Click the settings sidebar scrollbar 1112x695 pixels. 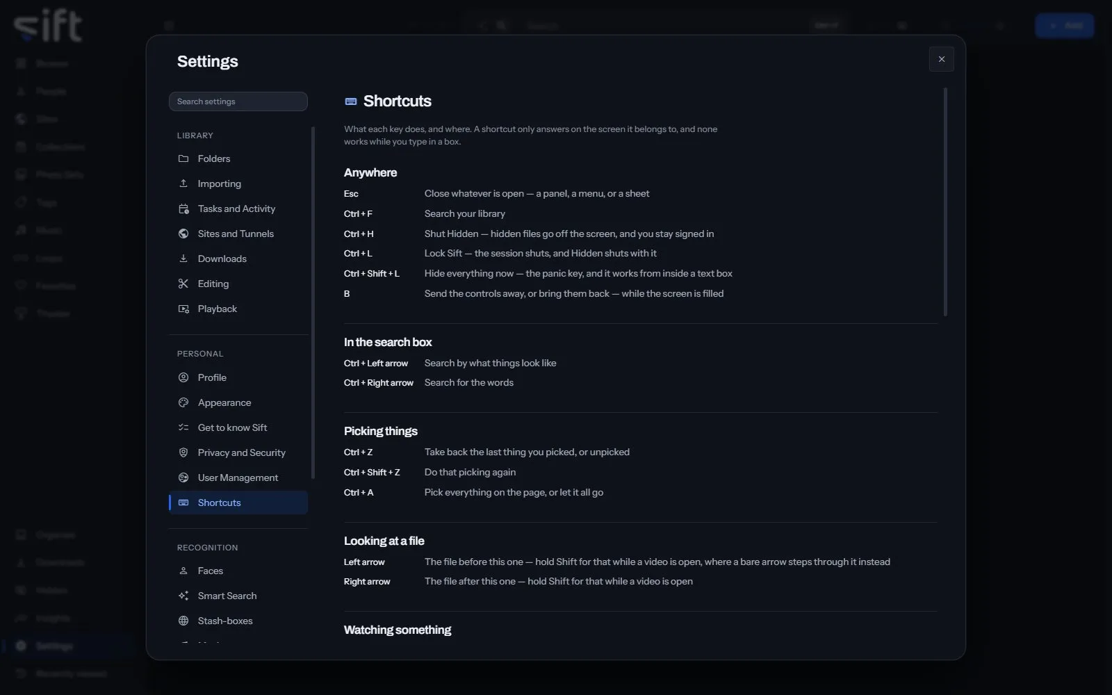tap(313, 302)
